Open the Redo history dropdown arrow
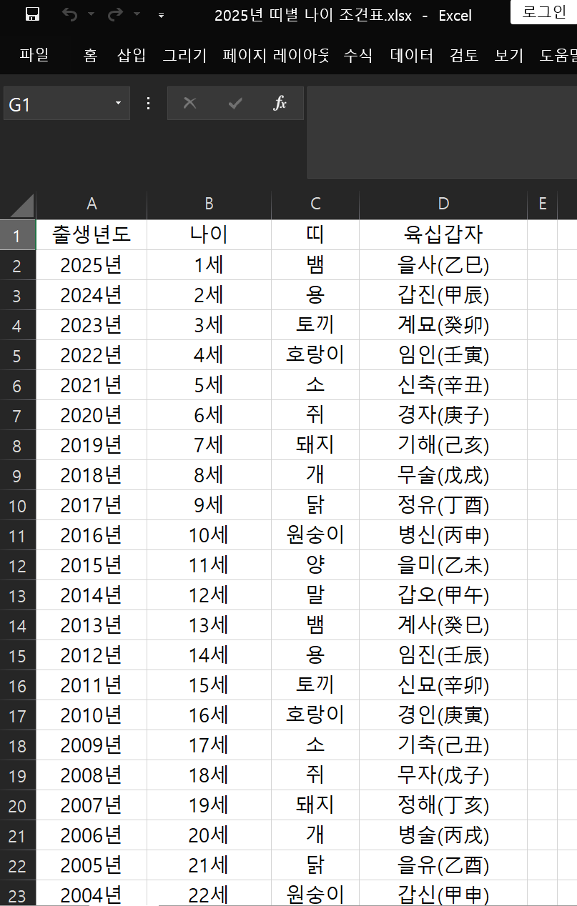577x906 pixels. click(x=137, y=14)
